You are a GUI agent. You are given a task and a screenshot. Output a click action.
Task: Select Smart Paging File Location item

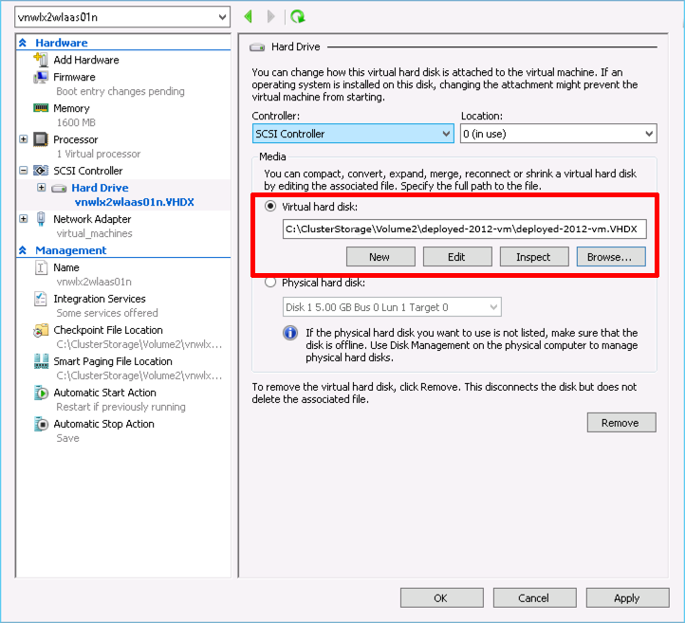tap(113, 361)
